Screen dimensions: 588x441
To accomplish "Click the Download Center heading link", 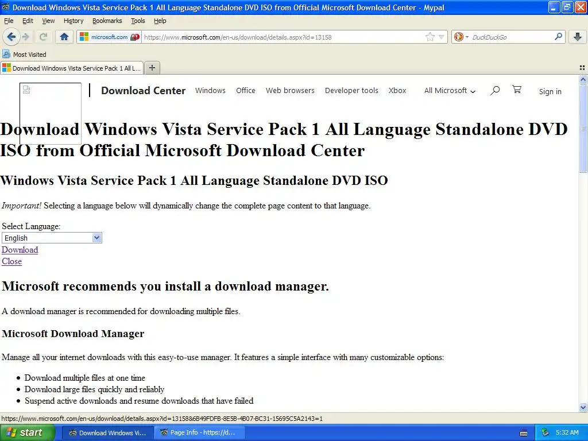I will point(143,90).
